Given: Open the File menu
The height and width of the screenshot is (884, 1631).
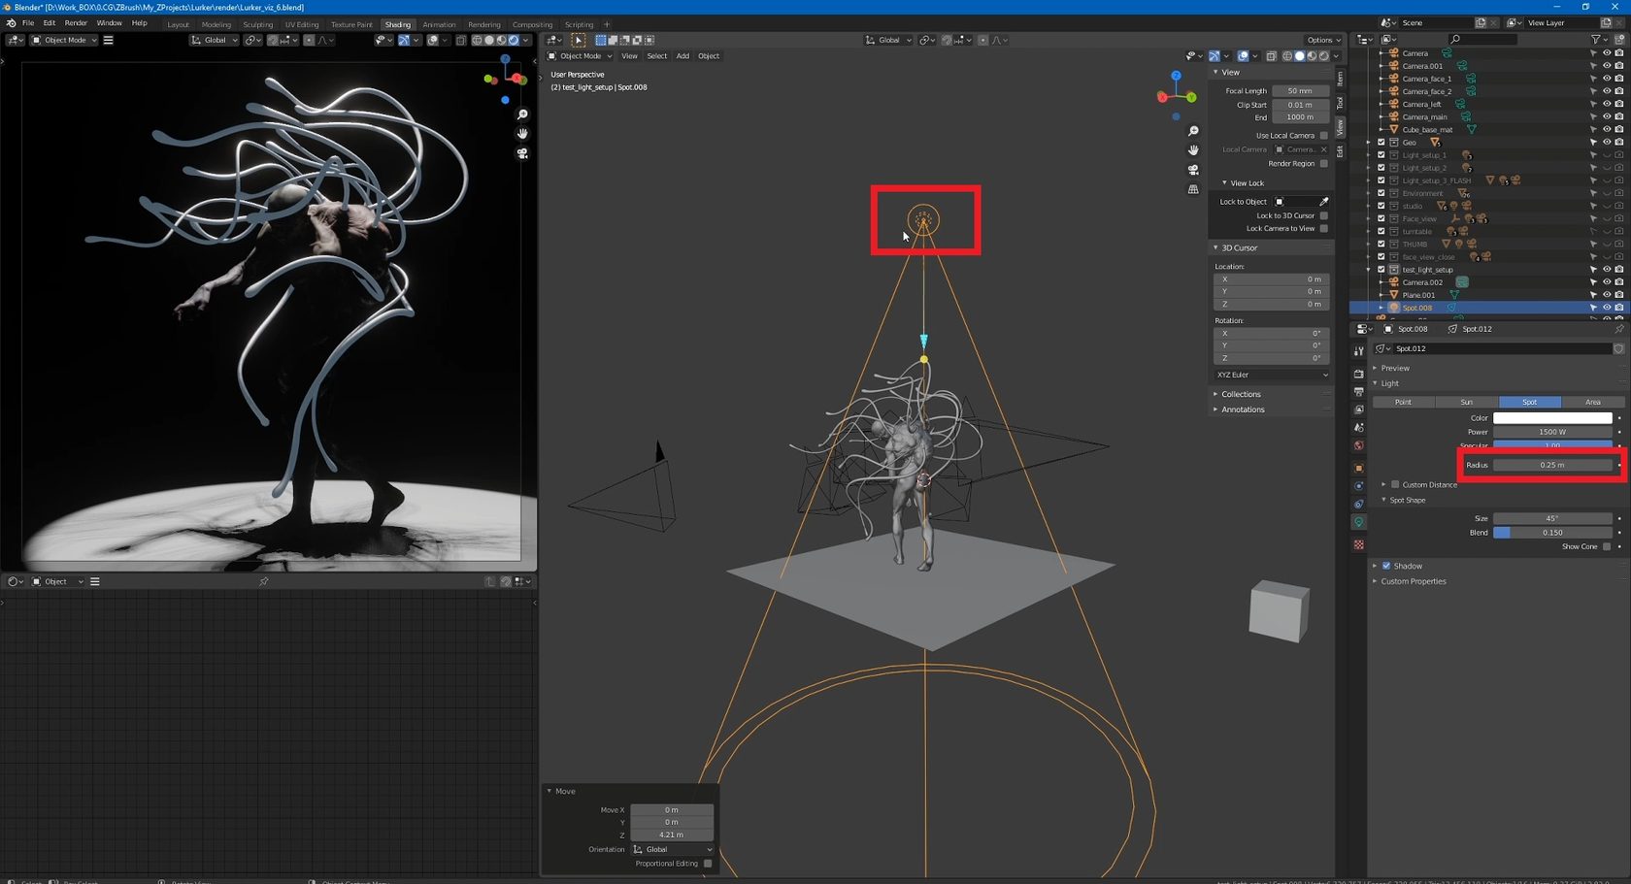Looking at the screenshot, I should (28, 23).
